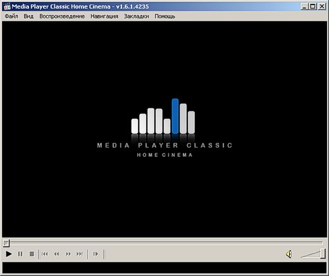Screen dimensions: 329x276
Task: Click the Stop playback button
Action: (x=32, y=254)
